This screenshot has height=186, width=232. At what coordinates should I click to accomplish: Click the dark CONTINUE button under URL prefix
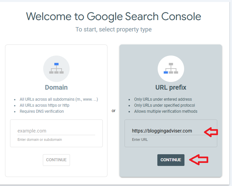171,160
